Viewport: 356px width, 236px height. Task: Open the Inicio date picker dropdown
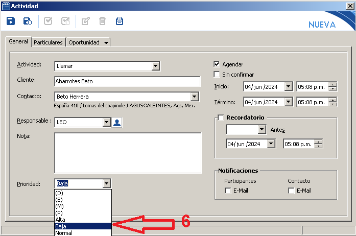[x=288, y=86]
